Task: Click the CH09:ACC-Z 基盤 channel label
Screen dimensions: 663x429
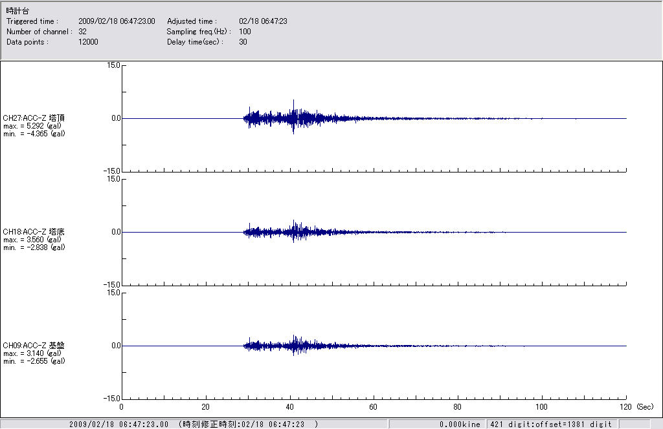Action: coord(34,346)
